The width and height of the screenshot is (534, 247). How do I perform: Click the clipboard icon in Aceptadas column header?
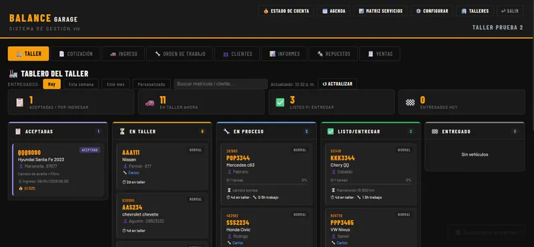18,132
